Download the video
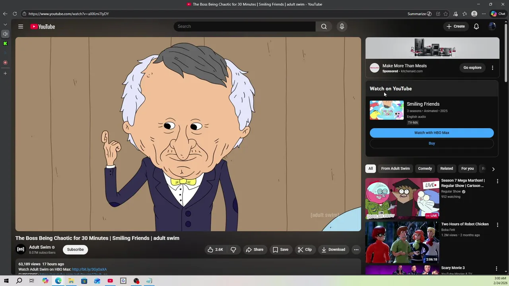 tap(333, 249)
